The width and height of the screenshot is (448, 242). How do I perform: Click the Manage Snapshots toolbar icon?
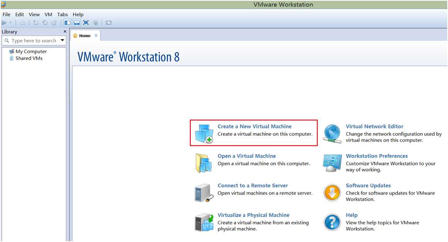54,23
